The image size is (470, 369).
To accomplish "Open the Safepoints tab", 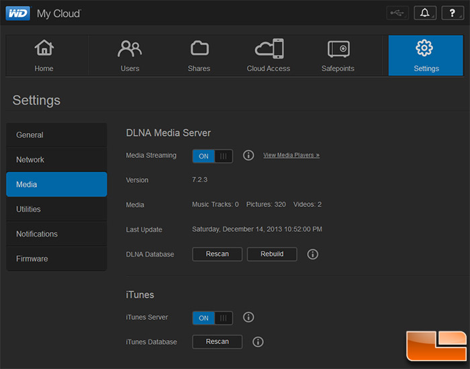I will (338, 56).
